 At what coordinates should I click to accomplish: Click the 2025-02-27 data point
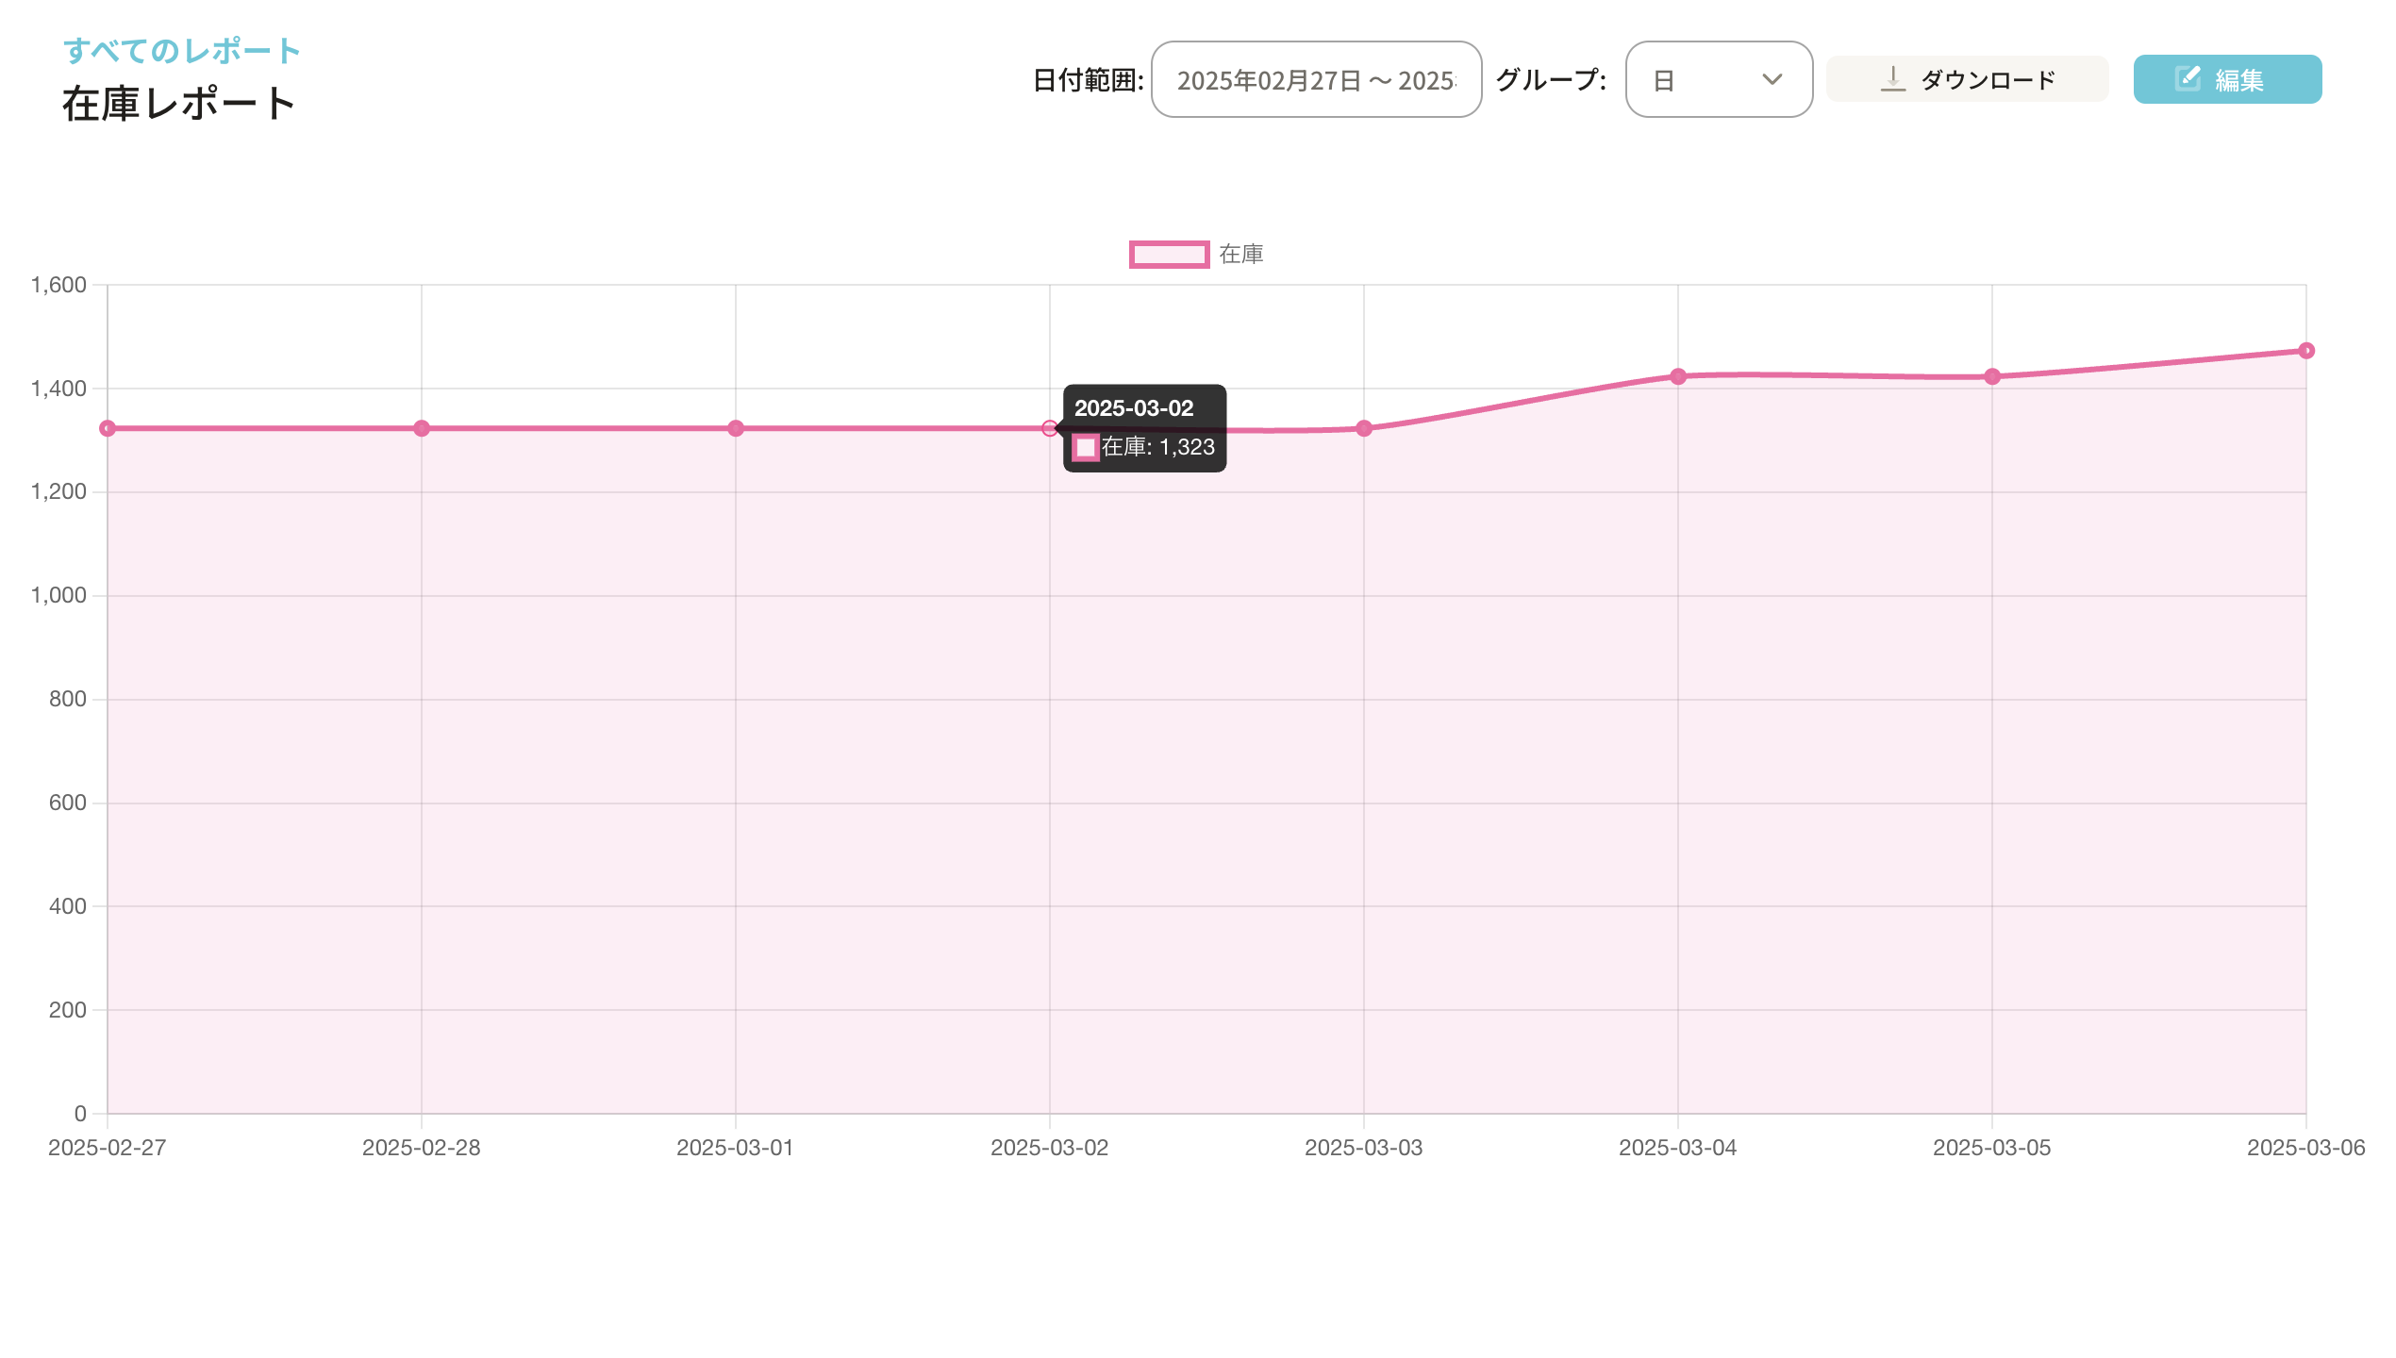tap(108, 428)
